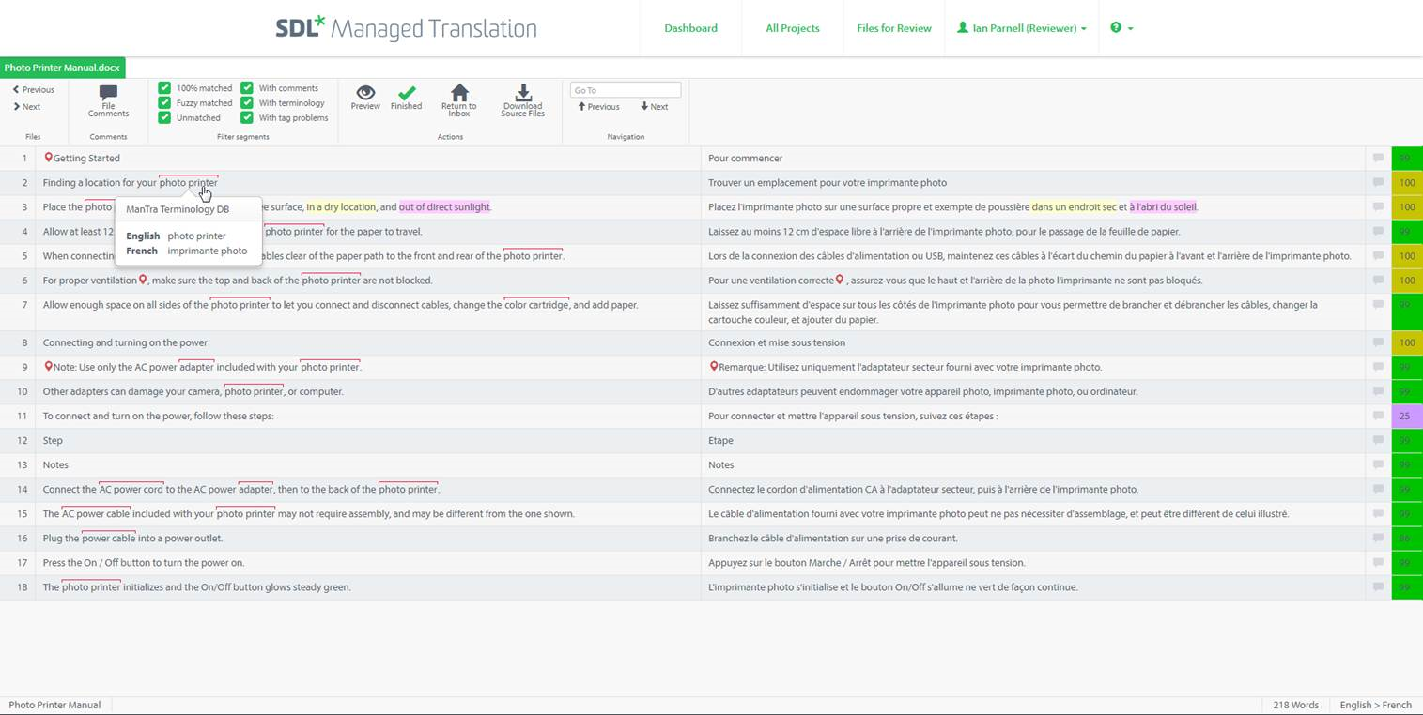This screenshot has height=715, width=1423.
Task: Click comment icon for segment 18
Action: (1378, 586)
